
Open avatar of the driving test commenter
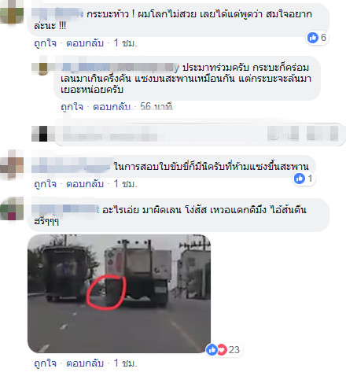click(x=12, y=164)
